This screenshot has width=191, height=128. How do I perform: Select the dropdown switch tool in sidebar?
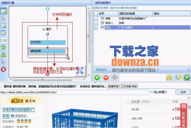(x=4, y=40)
